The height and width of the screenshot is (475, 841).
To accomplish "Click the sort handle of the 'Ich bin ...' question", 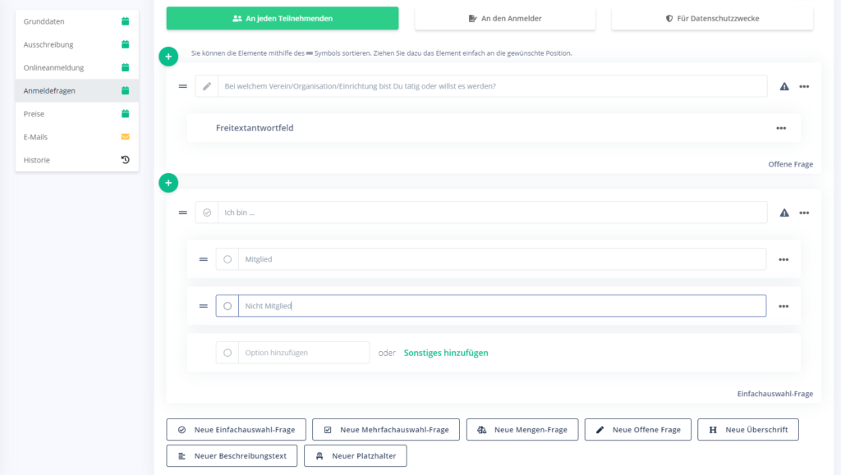I will tap(182, 212).
